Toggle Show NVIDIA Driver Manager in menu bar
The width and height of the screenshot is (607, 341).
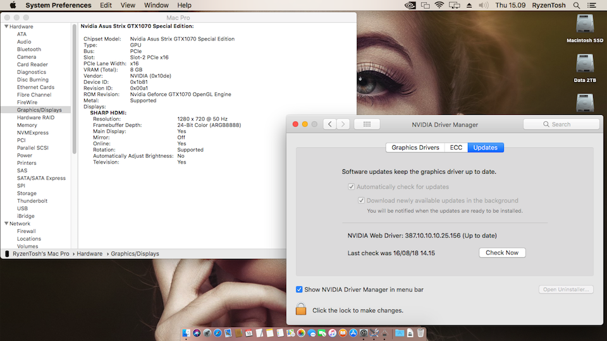pos(299,289)
